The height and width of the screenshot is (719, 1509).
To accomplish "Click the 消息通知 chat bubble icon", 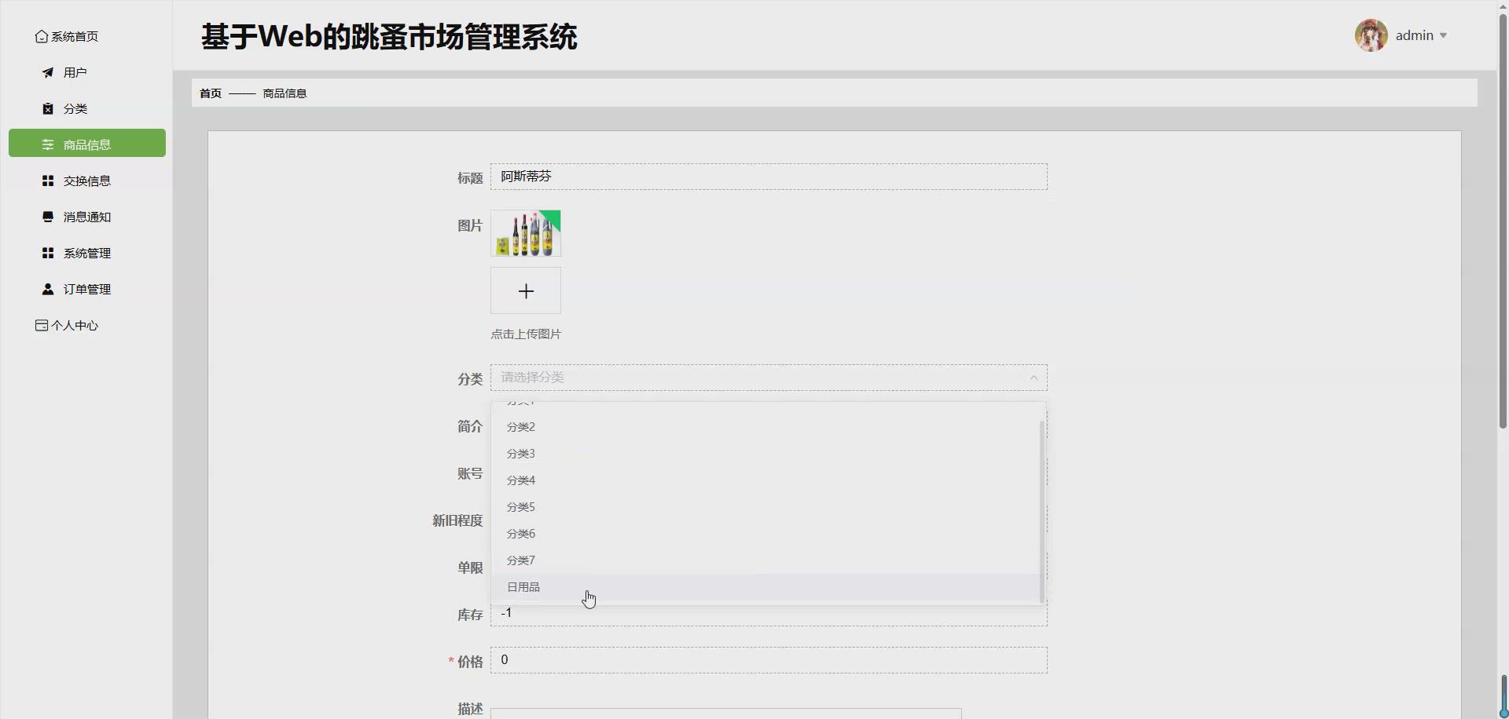I will [x=47, y=217].
